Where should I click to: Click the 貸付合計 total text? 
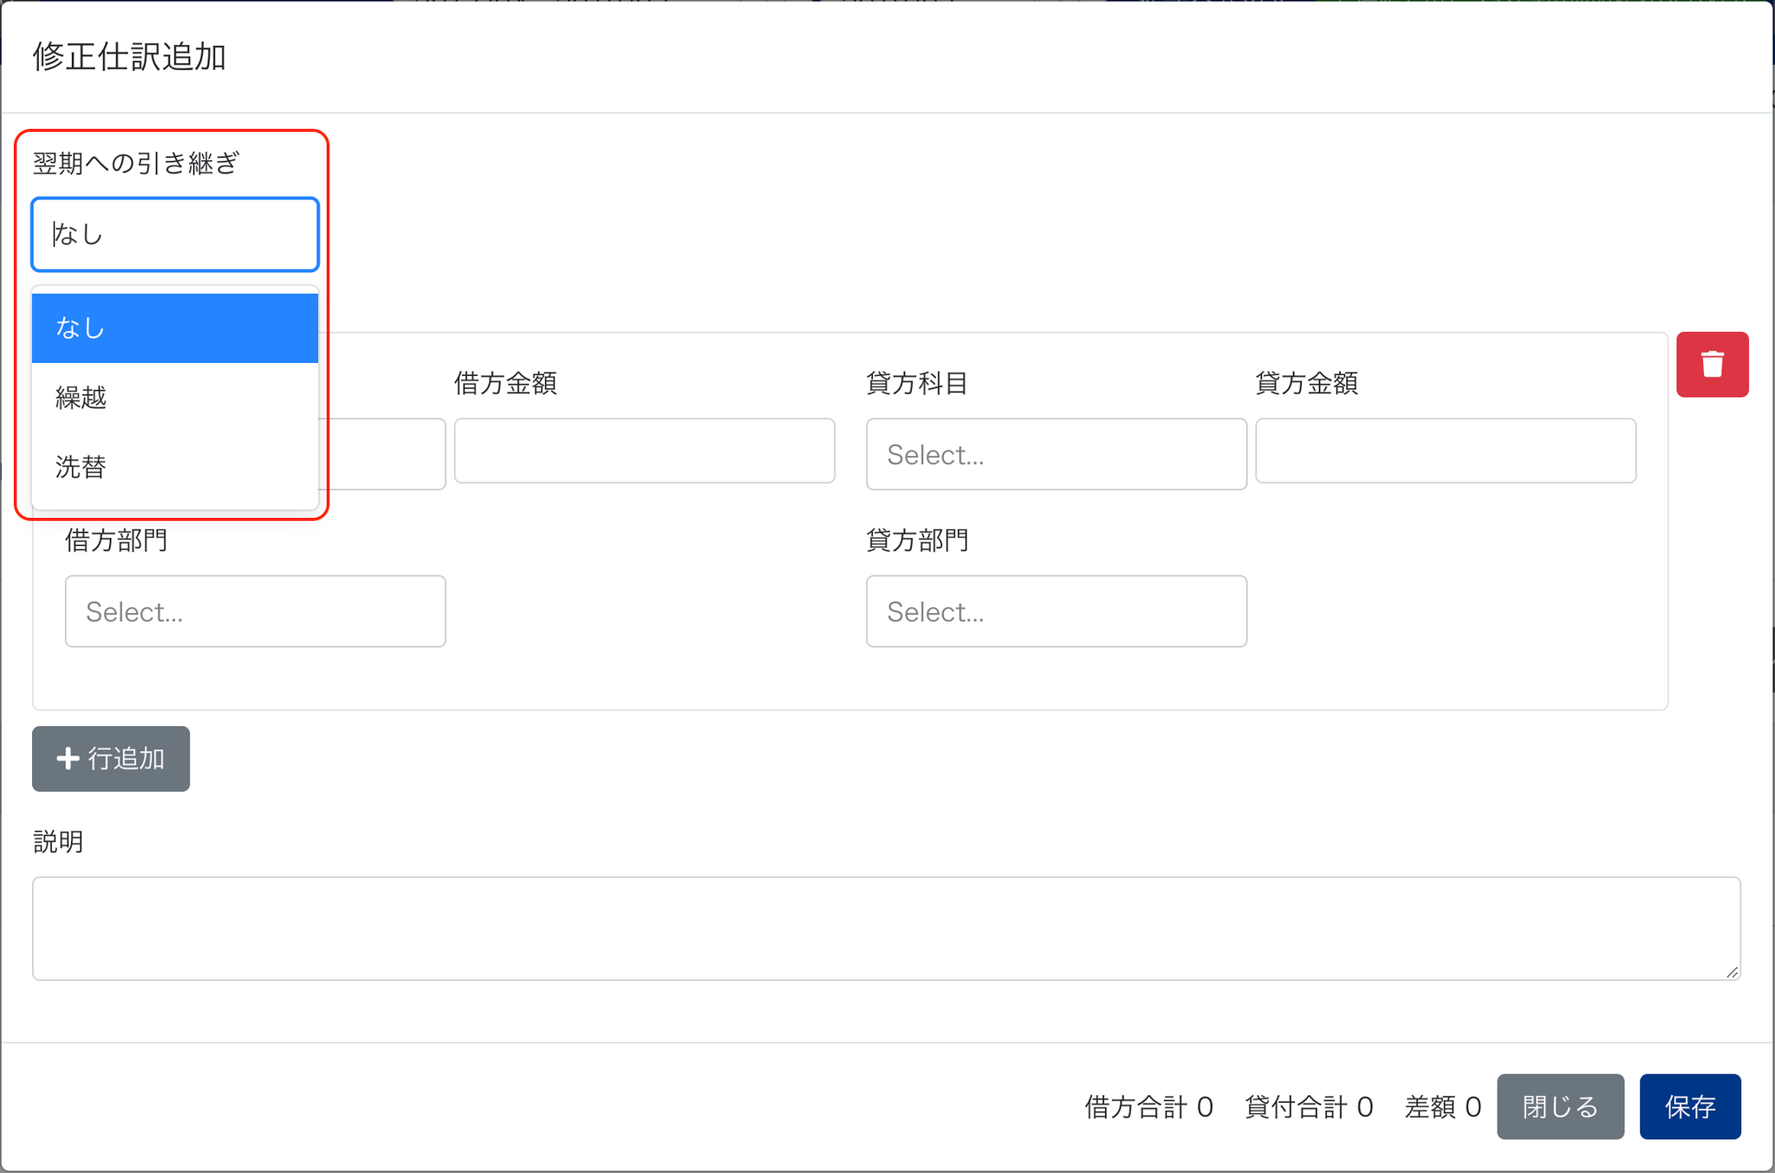click(x=1309, y=1107)
